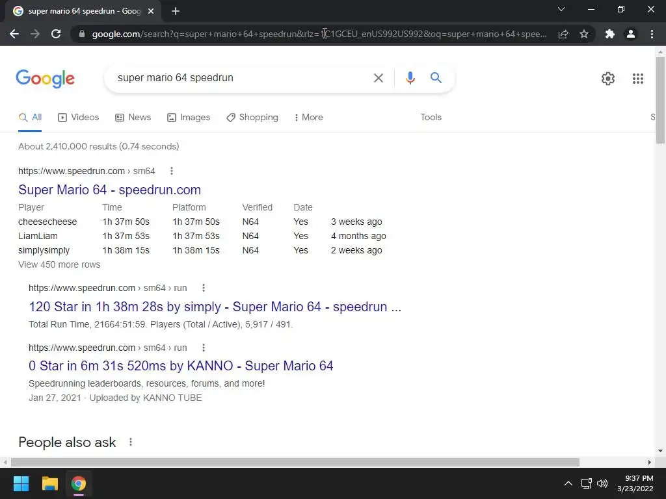Screen dimensions: 666x499
Task: Start voice search with the microphone icon
Action: (410, 78)
